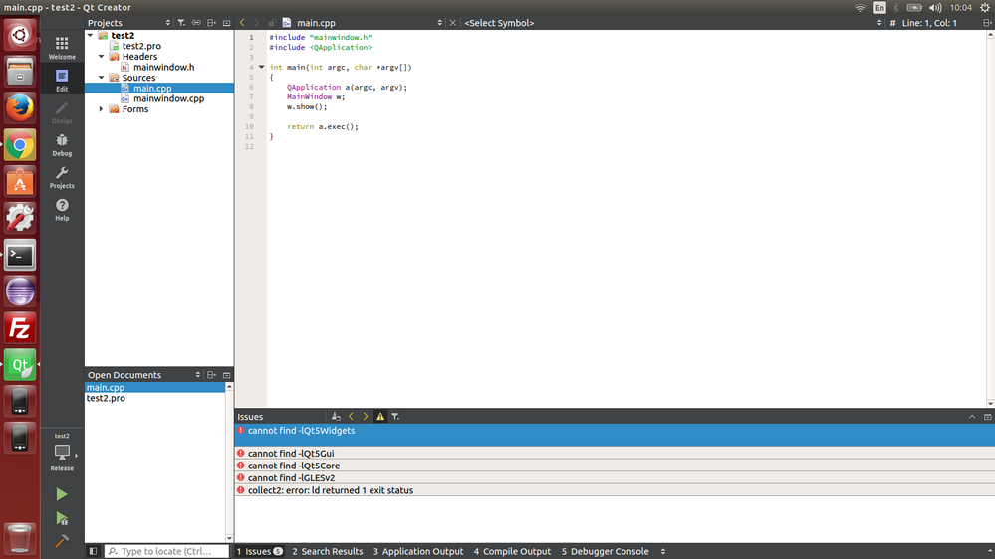Select main.cpp in Open Documents
Viewport: 995px width, 559px height.
[x=154, y=387]
